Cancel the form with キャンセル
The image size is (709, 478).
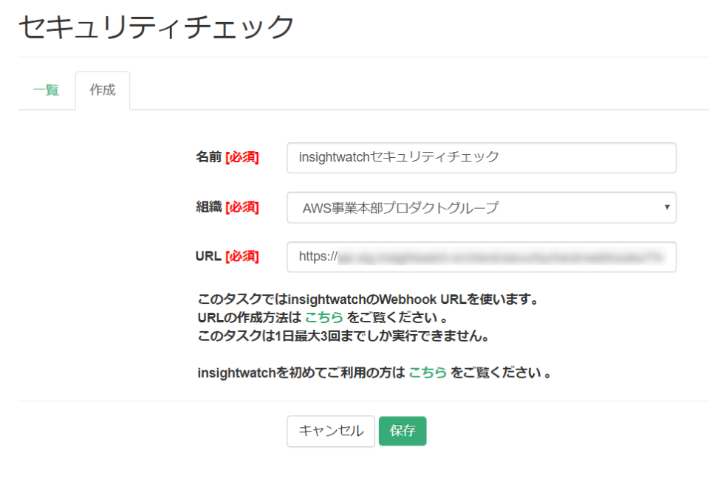click(x=330, y=431)
